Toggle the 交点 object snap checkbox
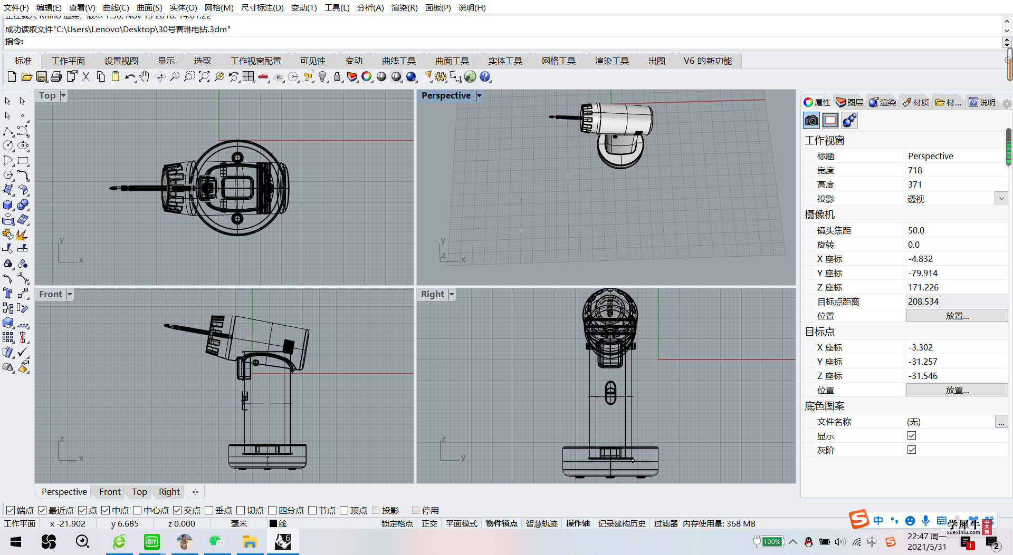The width and height of the screenshot is (1013, 555). [177, 510]
